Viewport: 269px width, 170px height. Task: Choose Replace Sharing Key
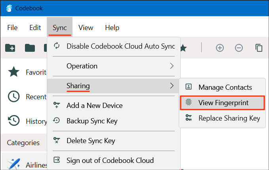pyautogui.click(x=222, y=118)
